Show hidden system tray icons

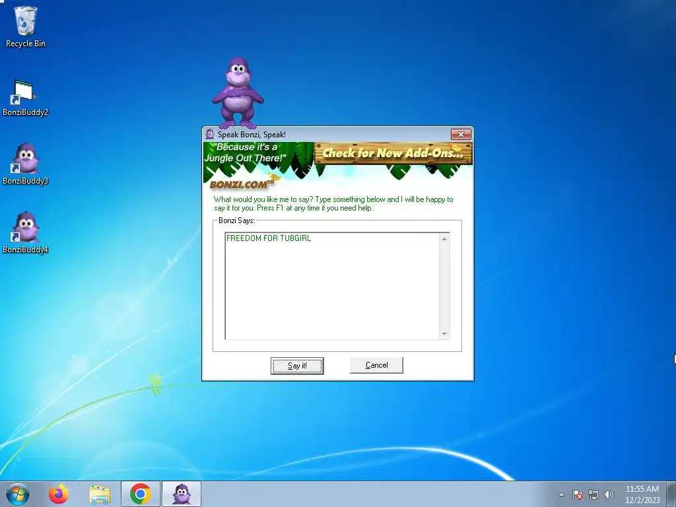tap(561, 494)
